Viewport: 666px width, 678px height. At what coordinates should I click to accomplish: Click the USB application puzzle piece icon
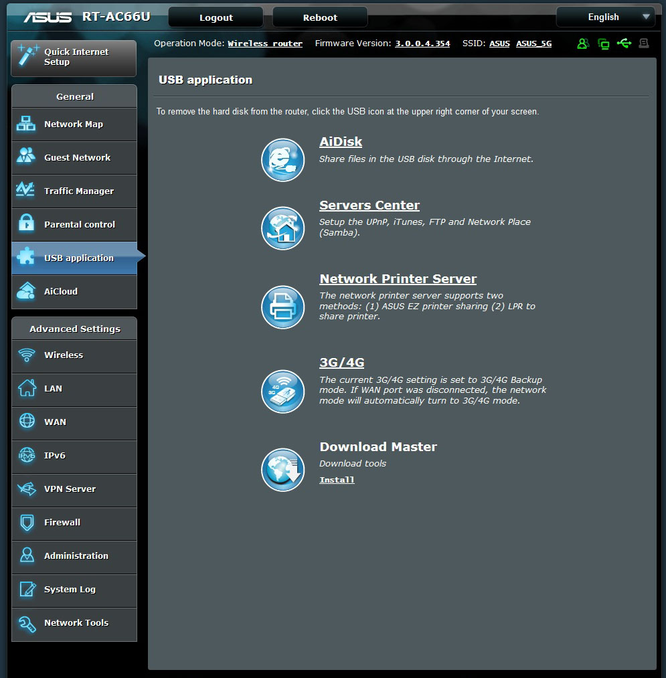[x=25, y=256]
